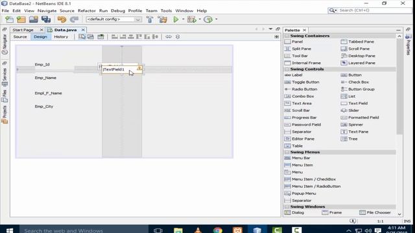Screen dimensions: 415x233
Task: Open the Projects side panel
Action: click(x=5, y=115)
